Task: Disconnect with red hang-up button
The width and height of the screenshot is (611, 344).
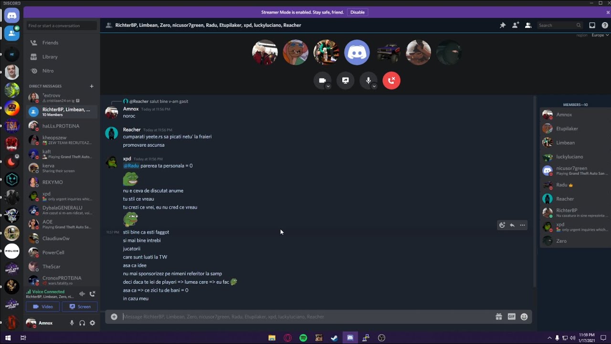Action: coord(391,80)
